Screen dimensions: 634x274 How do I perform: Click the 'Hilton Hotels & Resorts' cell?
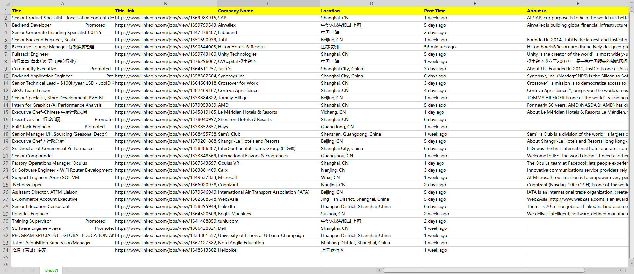[x=268, y=47]
